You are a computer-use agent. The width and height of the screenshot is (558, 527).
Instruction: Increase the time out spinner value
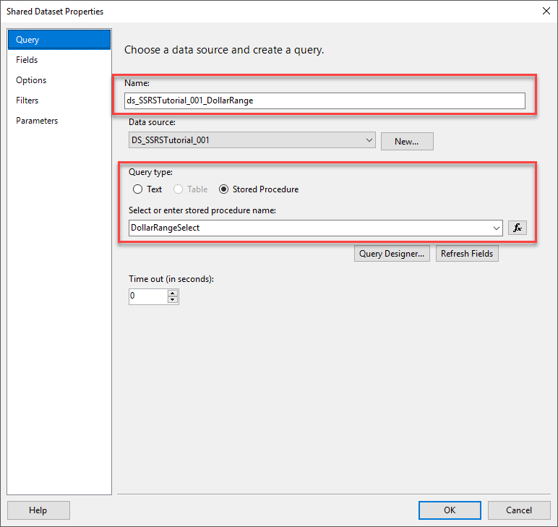pyautogui.click(x=172, y=292)
